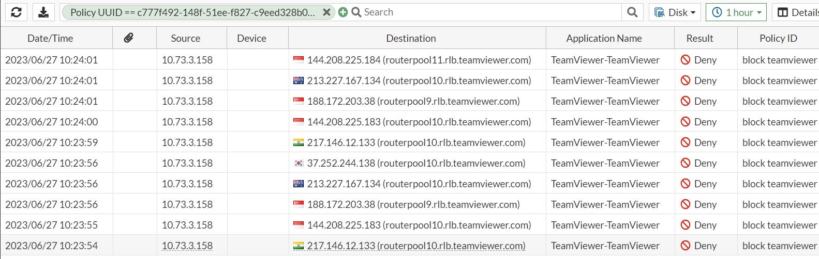Screen dimensions: 819x259
Task: Open the 1 hour time range dropdown
Action: click(x=736, y=12)
